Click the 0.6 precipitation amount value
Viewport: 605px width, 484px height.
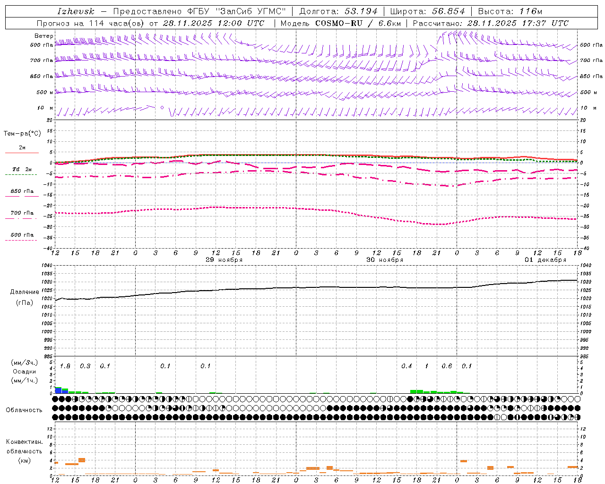447,366
